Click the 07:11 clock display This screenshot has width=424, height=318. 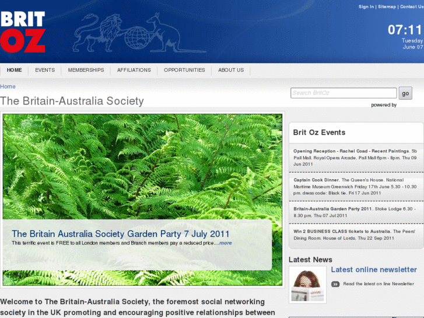(405, 30)
